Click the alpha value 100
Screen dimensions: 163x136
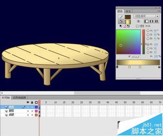click(156, 56)
